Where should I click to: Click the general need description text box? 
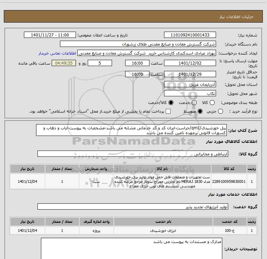[x=131, y=130]
